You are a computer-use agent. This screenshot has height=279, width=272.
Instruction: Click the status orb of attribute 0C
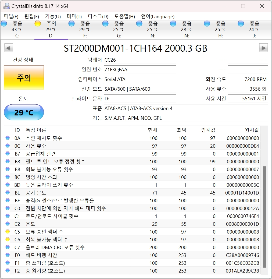tap(8, 146)
